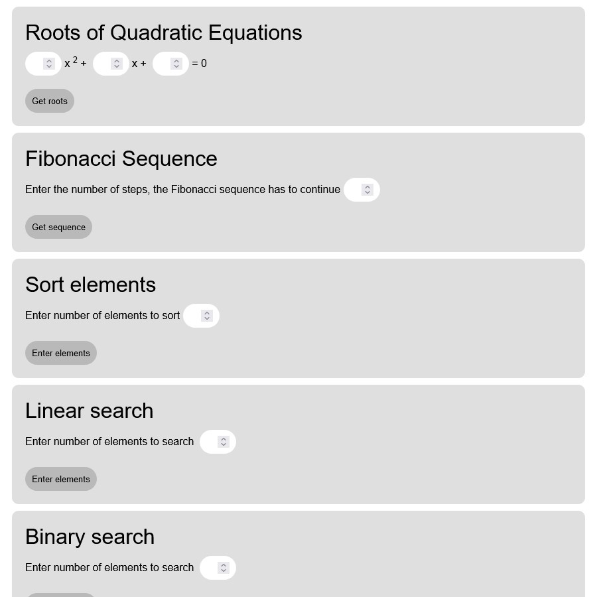597x597 pixels.
Task: Click the Binary search heading
Action: click(90, 537)
